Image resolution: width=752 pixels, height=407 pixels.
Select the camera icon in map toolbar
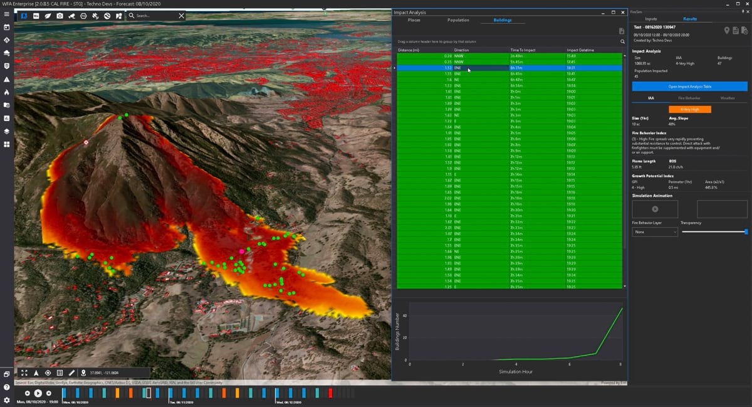click(60, 15)
